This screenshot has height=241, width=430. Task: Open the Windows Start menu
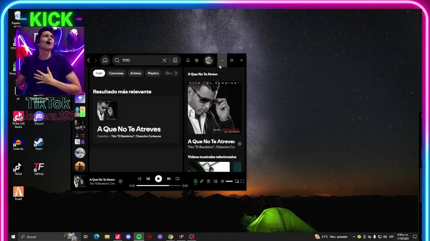[x=13, y=237]
